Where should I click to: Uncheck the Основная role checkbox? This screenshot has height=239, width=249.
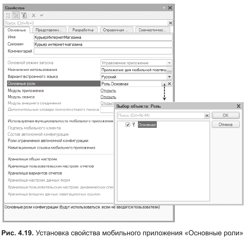pyautogui.click(x=128, y=125)
